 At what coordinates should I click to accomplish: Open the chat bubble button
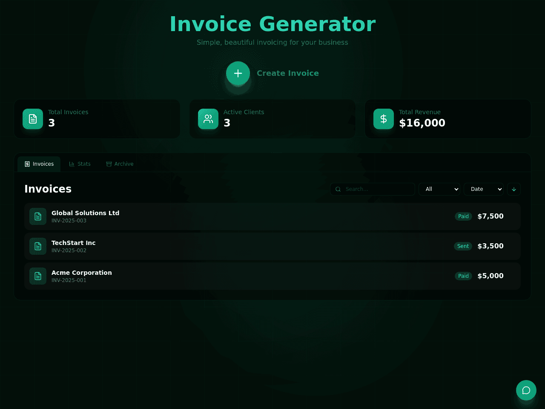526,390
